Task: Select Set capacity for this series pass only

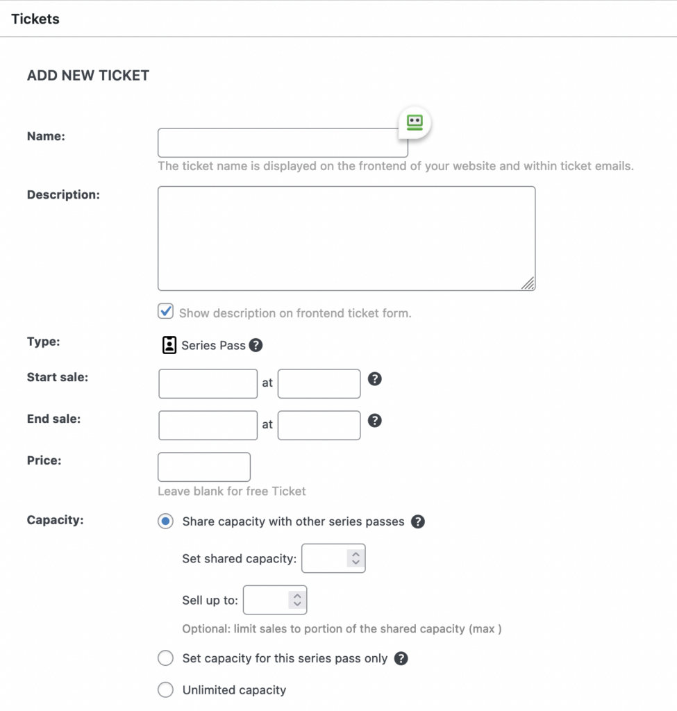Action: click(165, 658)
